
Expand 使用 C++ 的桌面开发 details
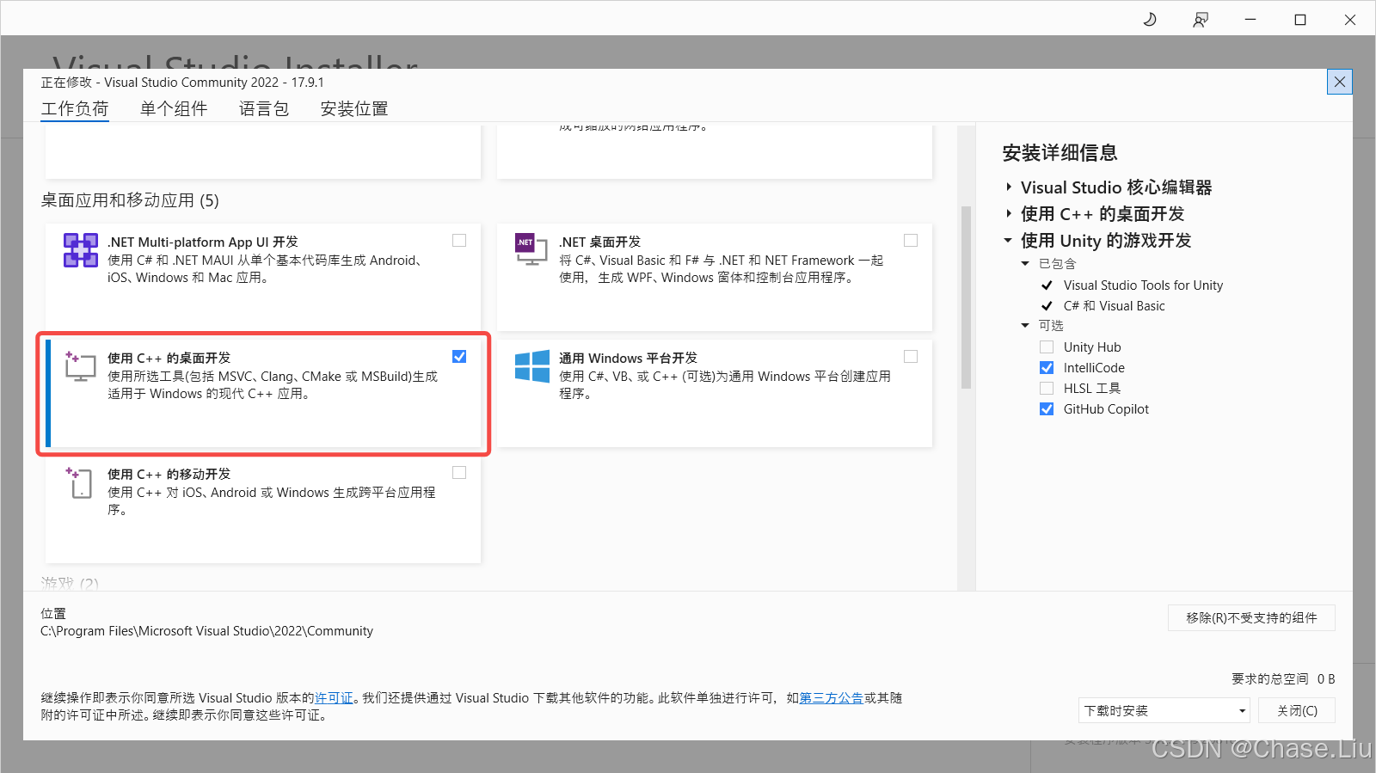(x=1009, y=214)
